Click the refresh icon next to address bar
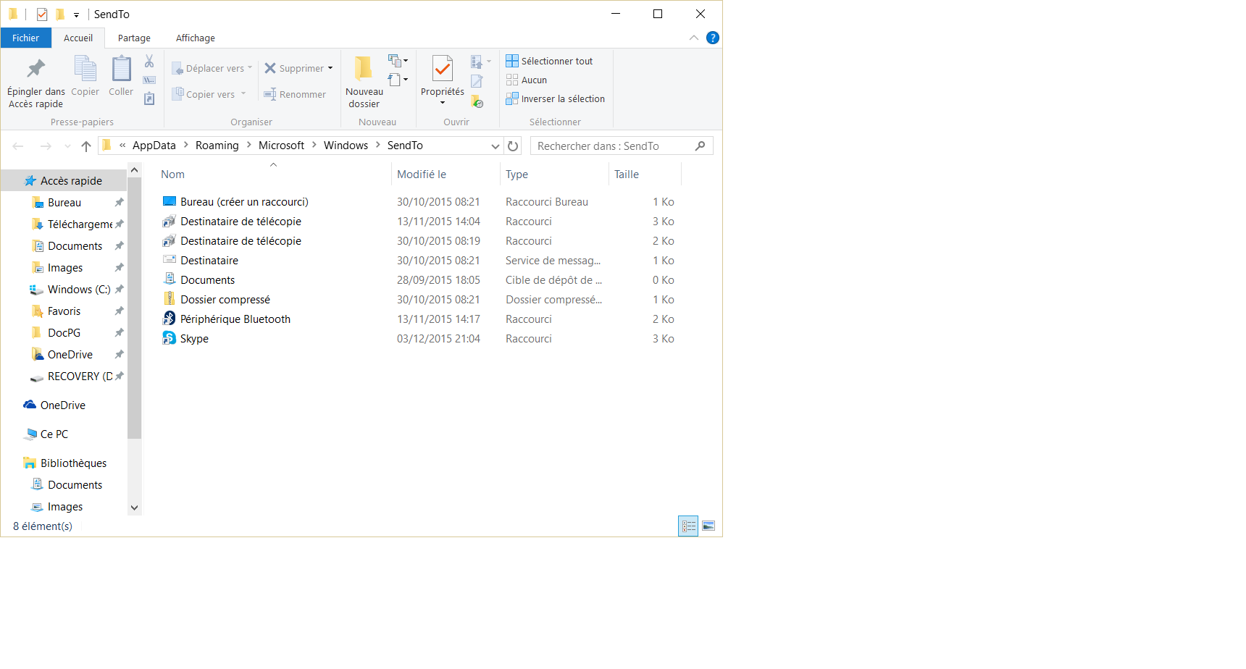 tap(513, 146)
